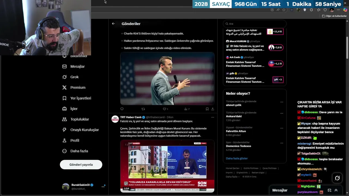Open the Ankara'daki trending topic
349x196 pixels.
click(234, 116)
